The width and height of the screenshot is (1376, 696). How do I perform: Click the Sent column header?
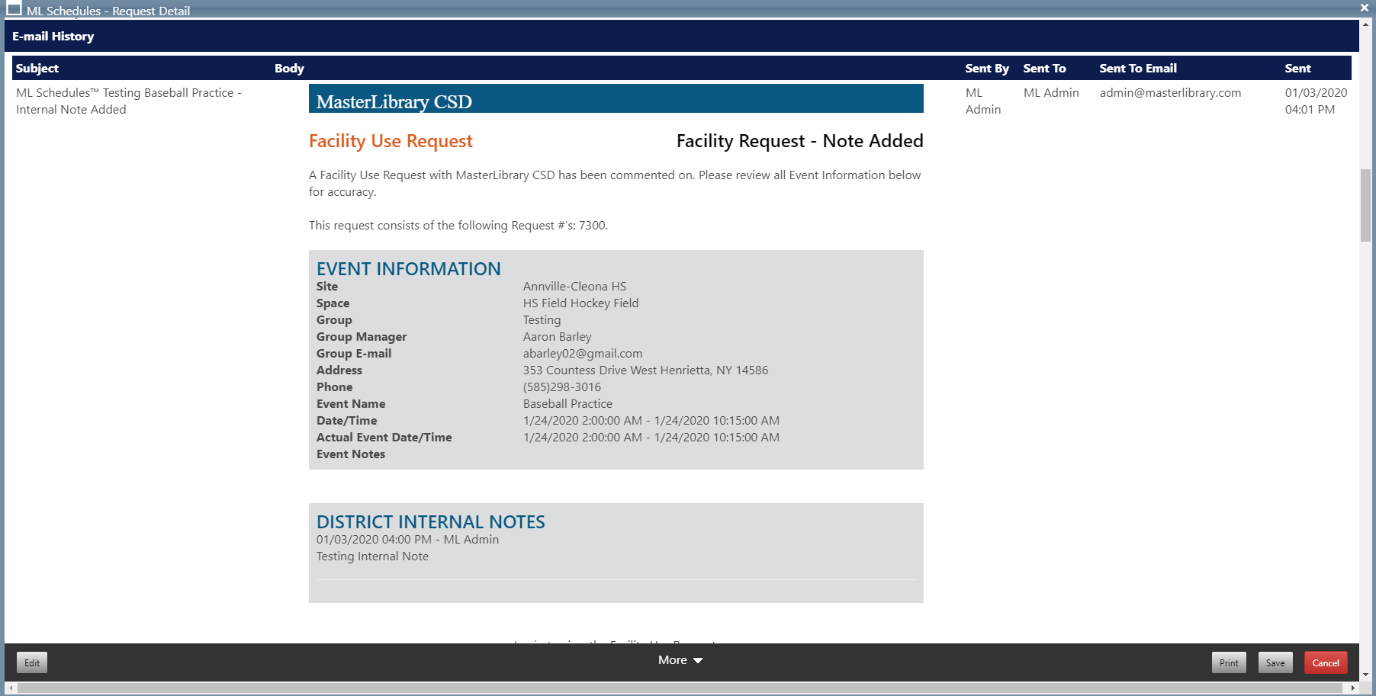[1297, 68]
